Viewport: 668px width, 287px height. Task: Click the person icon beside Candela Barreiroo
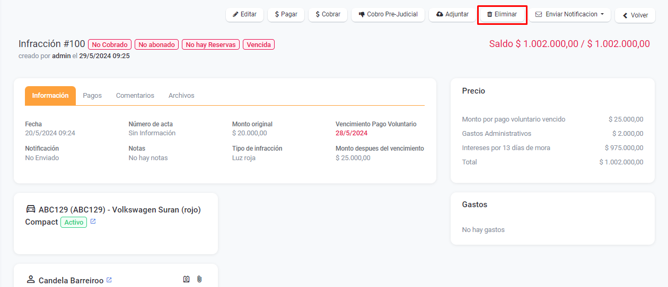[31, 280]
